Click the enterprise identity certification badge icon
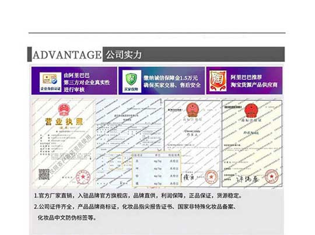The width and height of the screenshot is (315, 235). coord(50,82)
